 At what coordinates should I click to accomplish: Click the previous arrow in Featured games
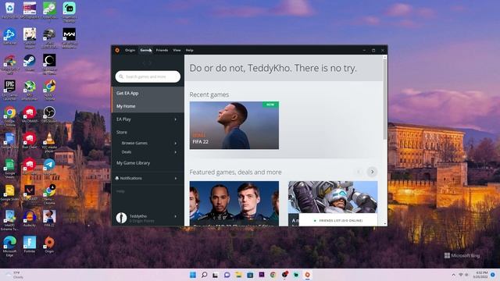tap(359, 172)
